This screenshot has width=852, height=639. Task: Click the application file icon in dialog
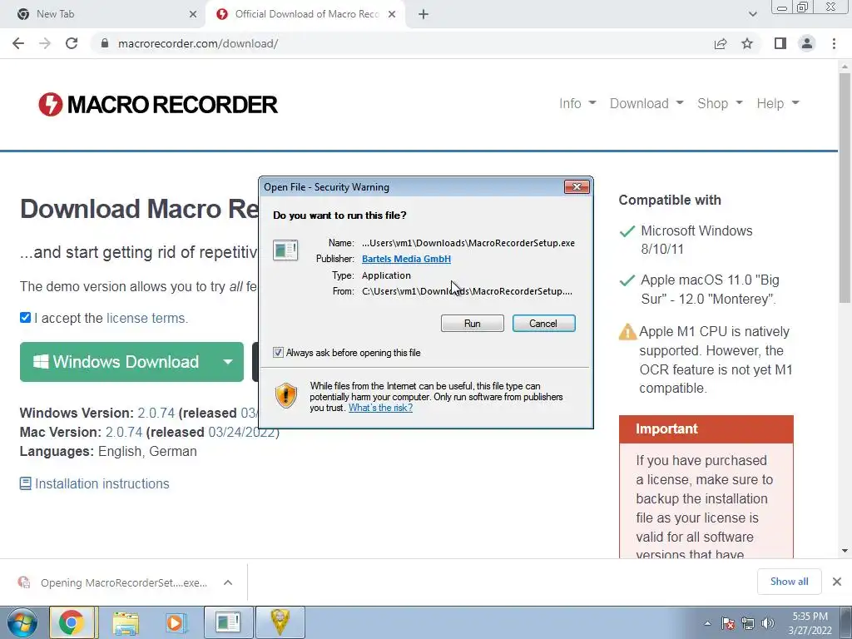(x=285, y=250)
